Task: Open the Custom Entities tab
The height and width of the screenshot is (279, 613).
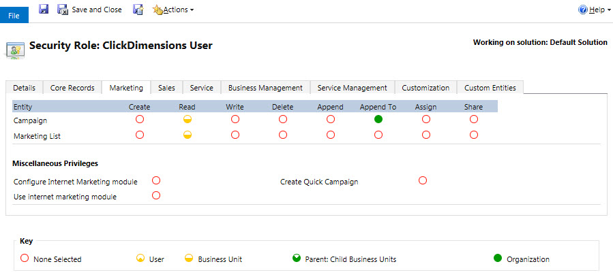Action: [x=490, y=88]
